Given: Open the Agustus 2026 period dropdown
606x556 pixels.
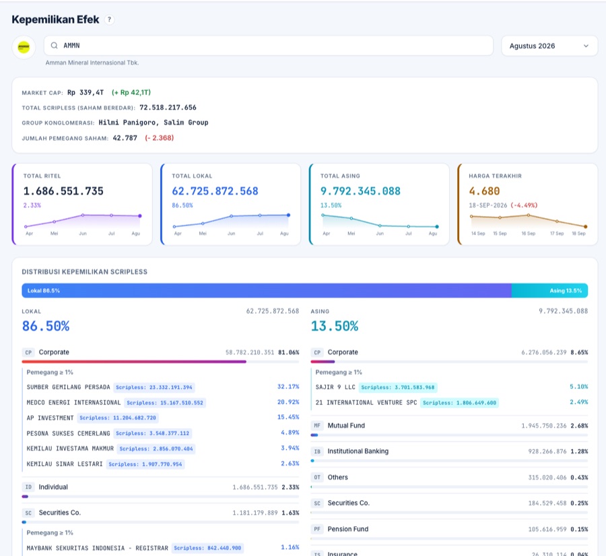Looking at the screenshot, I should click(x=549, y=46).
